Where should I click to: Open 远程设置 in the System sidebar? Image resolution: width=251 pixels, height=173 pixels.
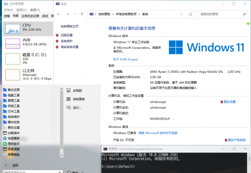[66, 35]
